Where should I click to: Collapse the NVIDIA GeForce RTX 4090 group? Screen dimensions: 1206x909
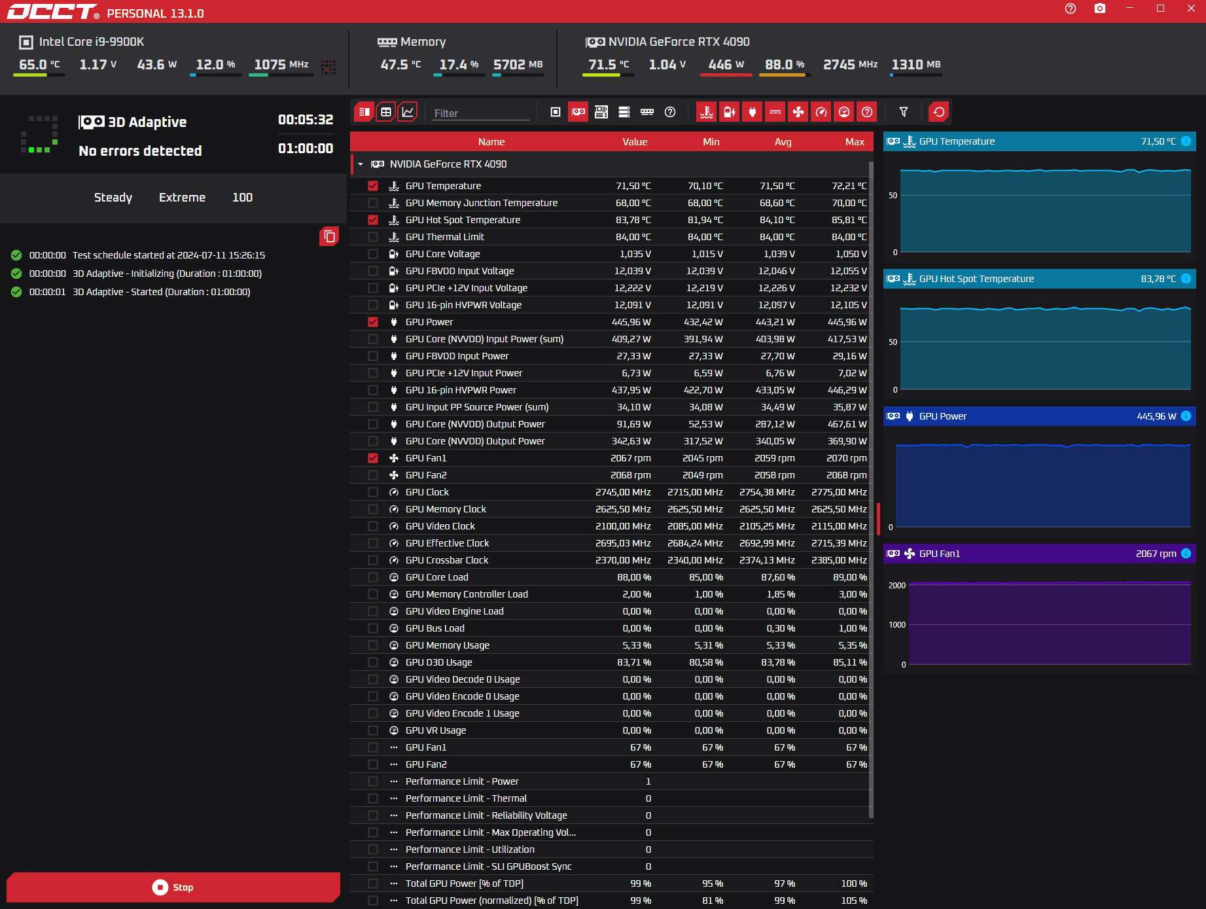(361, 164)
